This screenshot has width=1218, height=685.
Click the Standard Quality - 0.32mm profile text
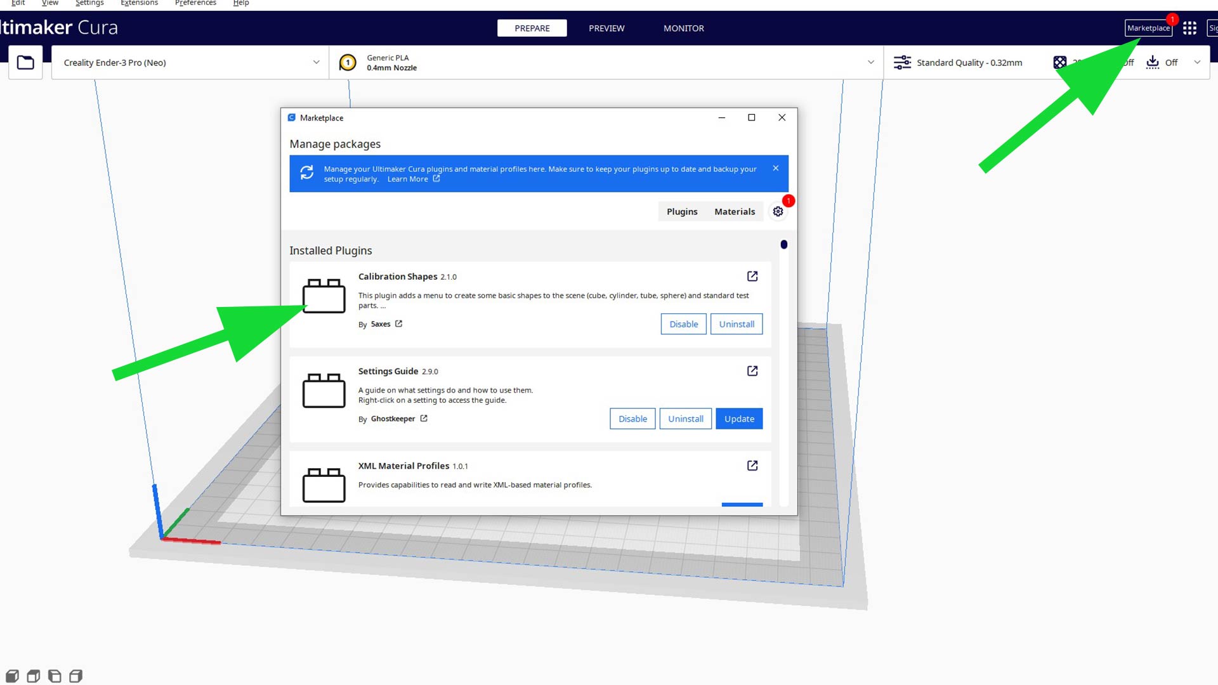(969, 62)
